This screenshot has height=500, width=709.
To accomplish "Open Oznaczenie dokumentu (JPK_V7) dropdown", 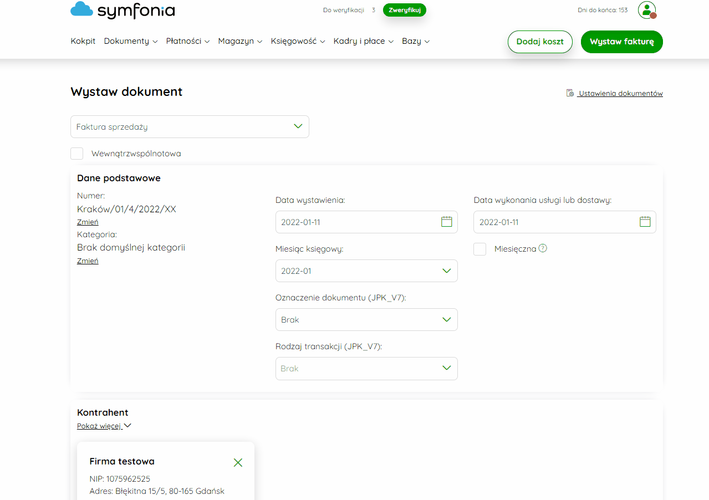I will click(366, 320).
